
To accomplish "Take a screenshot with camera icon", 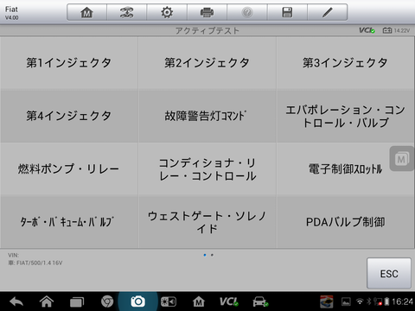I will tap(137, 301).
